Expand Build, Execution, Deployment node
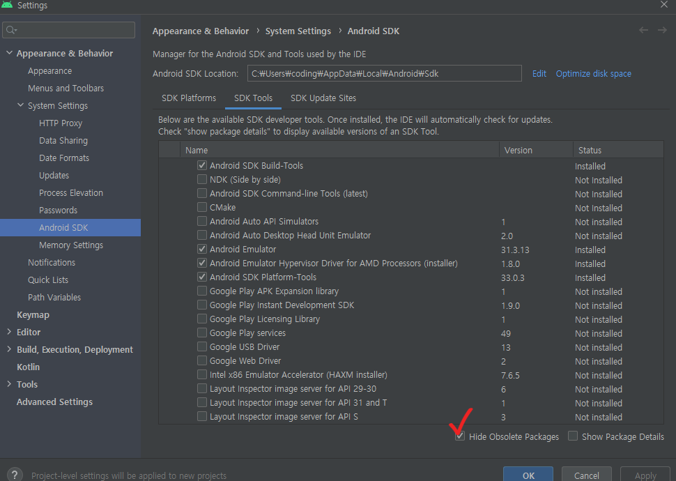Viewport: 676px width, 481px height. [x=9, y=349]
